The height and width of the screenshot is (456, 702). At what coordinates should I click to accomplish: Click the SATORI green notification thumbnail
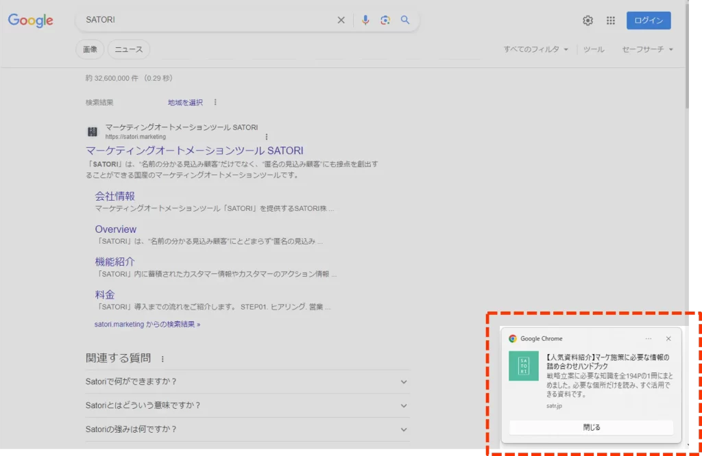click(523, 366)
